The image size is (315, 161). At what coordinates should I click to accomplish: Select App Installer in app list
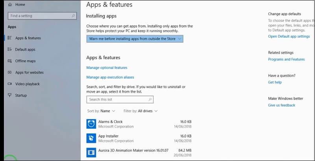tap(139, 138)
